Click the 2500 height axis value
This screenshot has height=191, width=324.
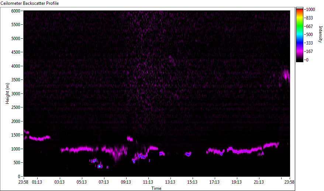(x=16, y=107)
